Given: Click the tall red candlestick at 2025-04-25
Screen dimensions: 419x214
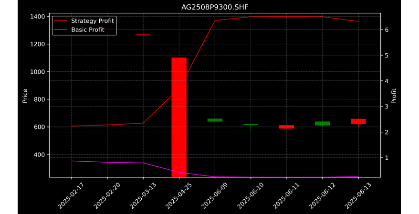Looking at the screenshot, I should tap(179, 117).
